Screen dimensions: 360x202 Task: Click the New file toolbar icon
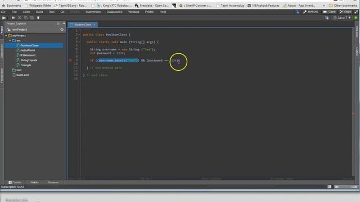point(4,17)
